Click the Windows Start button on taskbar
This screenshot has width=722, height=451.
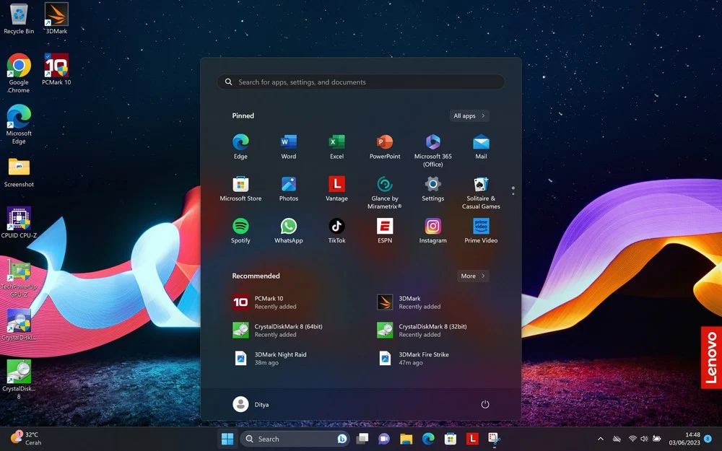click(227, 439)
